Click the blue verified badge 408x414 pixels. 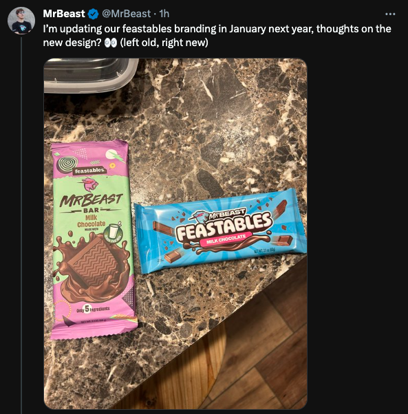[93, 14]
